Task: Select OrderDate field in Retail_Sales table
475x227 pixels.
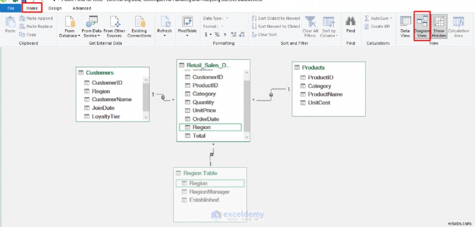Action: pos(205,119)
